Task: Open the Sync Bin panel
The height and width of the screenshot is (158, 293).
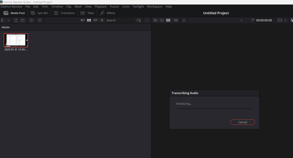Action: (39, 13)
